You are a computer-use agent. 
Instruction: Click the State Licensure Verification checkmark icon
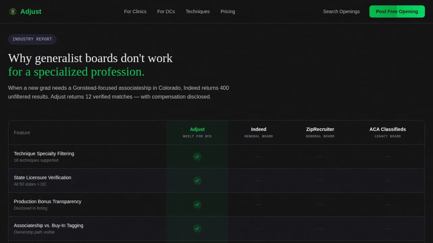197,181
